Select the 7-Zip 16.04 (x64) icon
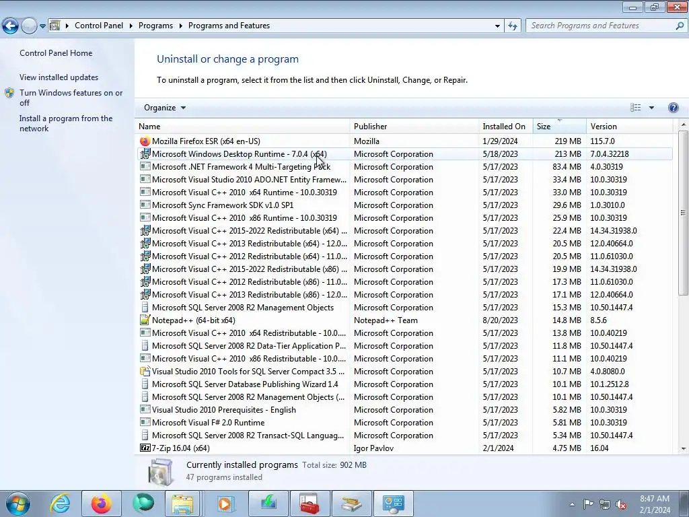 point(145,448)
